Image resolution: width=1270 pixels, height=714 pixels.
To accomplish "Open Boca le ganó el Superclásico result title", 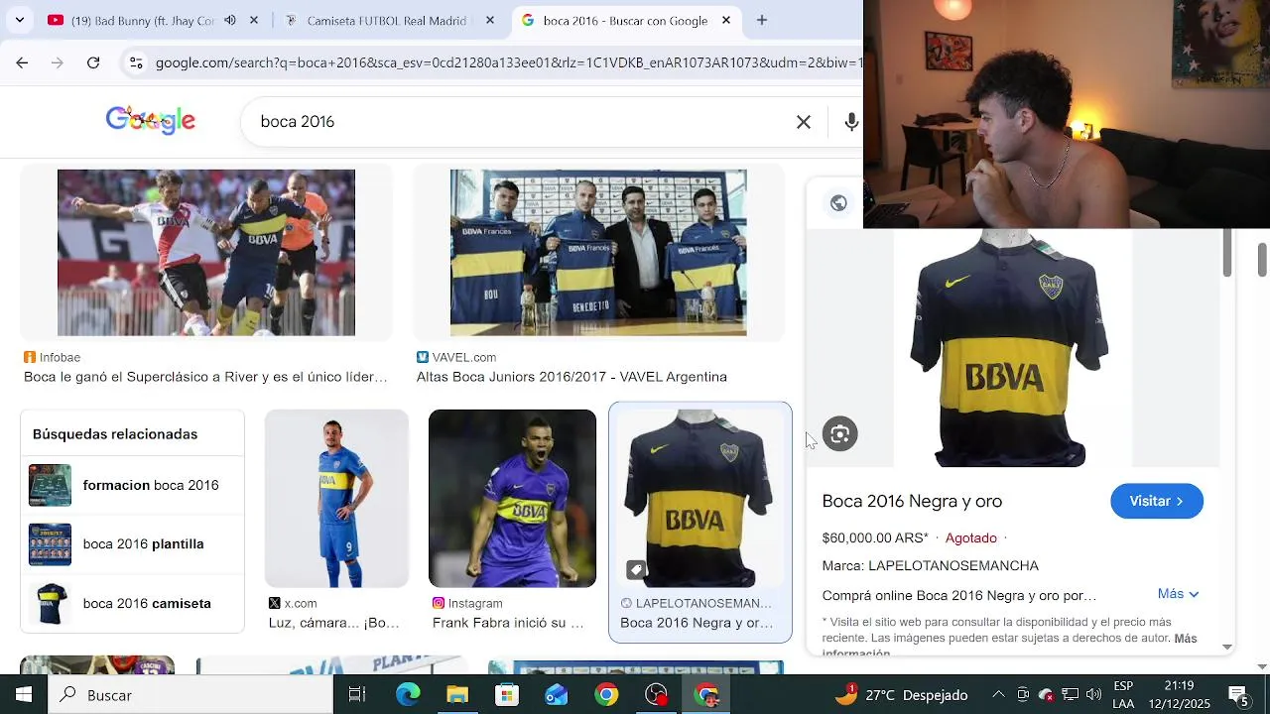I will (205, 377).
